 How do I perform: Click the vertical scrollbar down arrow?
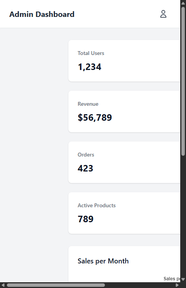183,280
